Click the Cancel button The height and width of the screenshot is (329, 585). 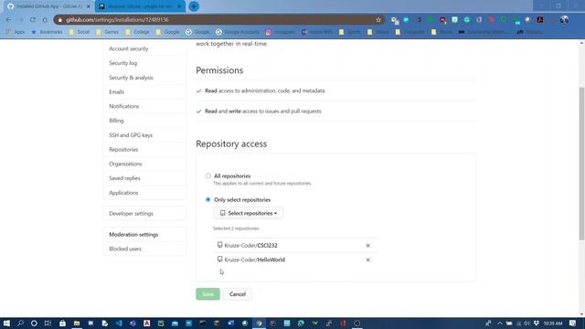click(238, 294)
